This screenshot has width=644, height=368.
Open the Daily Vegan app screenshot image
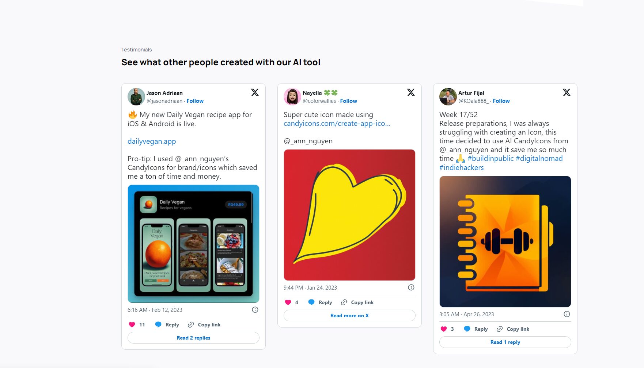(x=193, y=244)
